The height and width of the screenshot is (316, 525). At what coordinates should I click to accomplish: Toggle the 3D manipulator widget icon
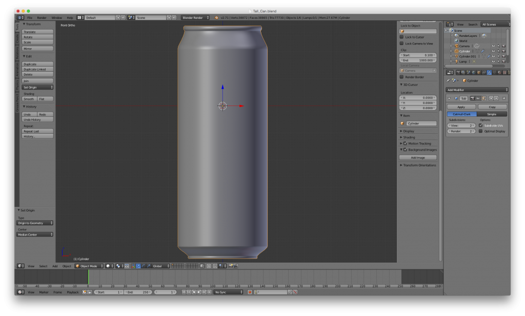[x=133, y=266]
